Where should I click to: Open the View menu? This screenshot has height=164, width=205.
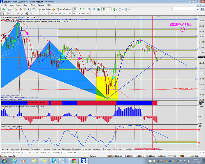(x=11, y=5)
